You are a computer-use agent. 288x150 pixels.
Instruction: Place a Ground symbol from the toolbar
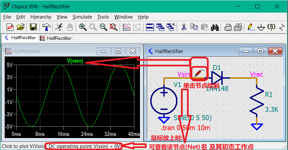pos(261,27)
